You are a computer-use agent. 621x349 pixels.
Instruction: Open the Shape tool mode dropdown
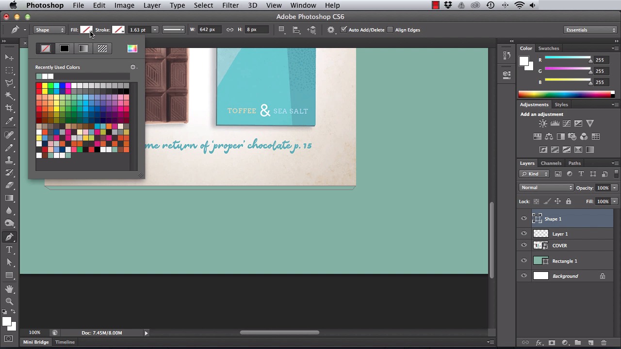[49, 30]
